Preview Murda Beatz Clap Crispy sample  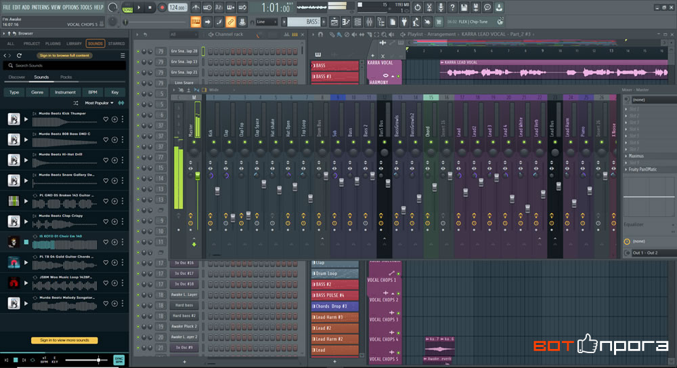pos(26,222)
